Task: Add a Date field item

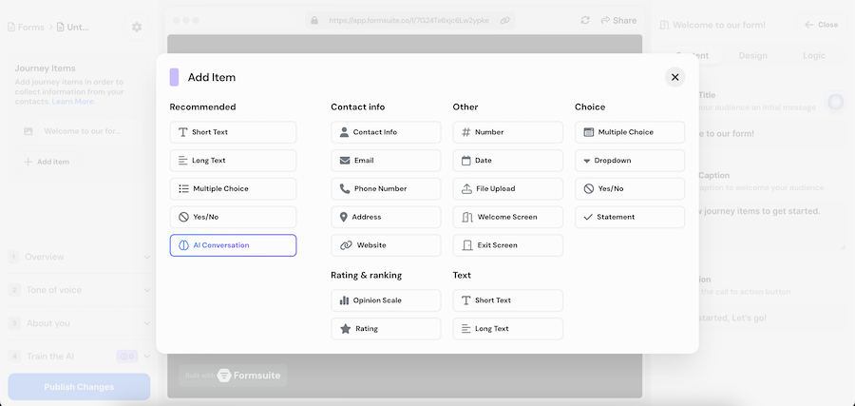Action: click(507, 161)
